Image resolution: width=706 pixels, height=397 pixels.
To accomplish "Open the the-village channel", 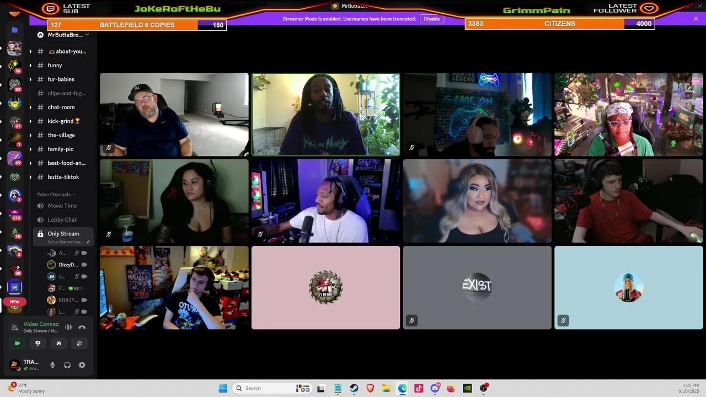I will 63,135.
